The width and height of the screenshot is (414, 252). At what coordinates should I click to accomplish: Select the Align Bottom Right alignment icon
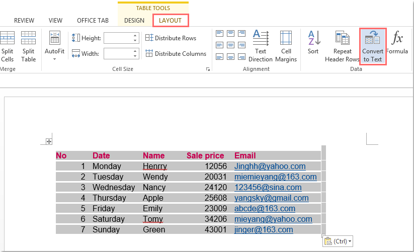[x=241, y=57]
